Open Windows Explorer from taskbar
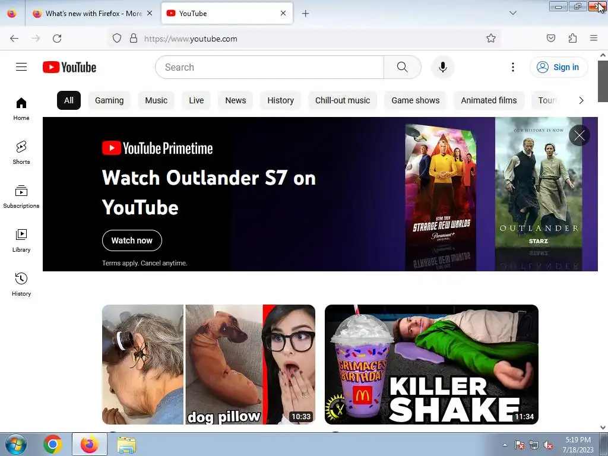608x456 pixels. coord(126,444)
